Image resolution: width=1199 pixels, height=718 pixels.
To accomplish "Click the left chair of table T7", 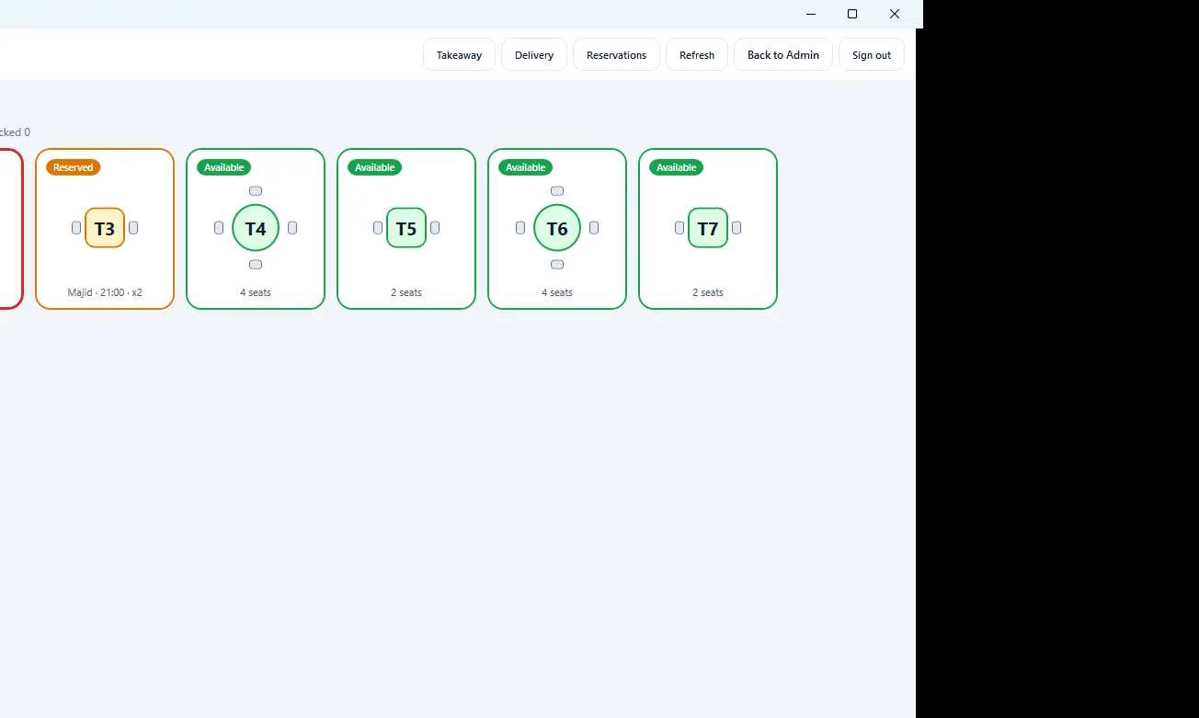I will (x=679, y=228).
